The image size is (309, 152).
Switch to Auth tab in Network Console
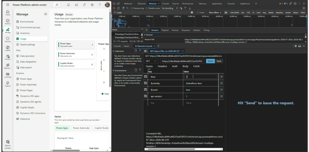point(175,66)
